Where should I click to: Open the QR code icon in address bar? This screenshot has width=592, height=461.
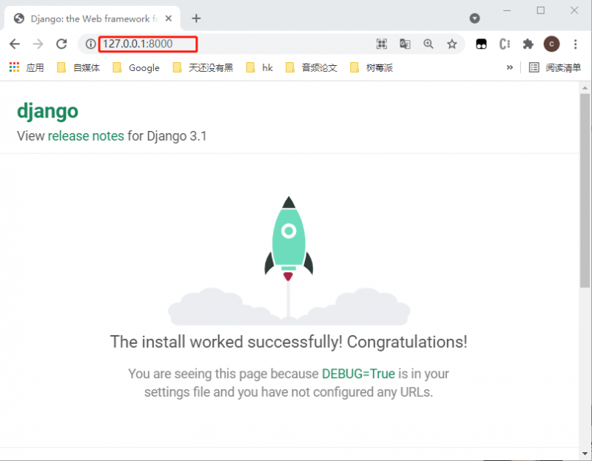[382, 44]
